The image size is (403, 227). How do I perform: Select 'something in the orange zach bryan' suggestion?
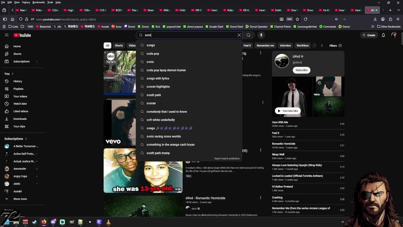point(189,144)
